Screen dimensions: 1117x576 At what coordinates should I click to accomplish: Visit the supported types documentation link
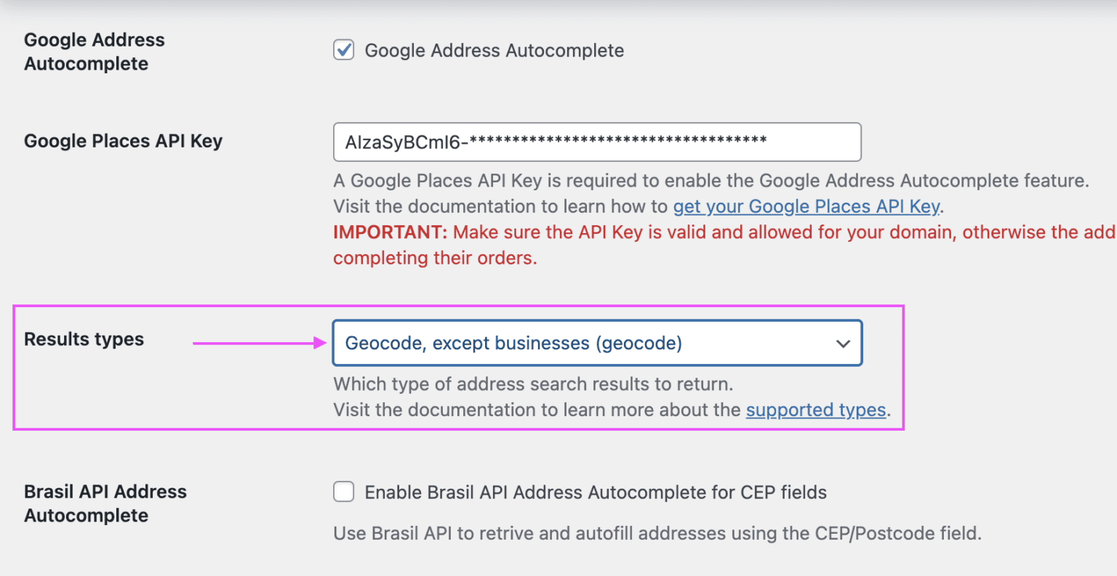pyautogui.click(x=815, y=410)
